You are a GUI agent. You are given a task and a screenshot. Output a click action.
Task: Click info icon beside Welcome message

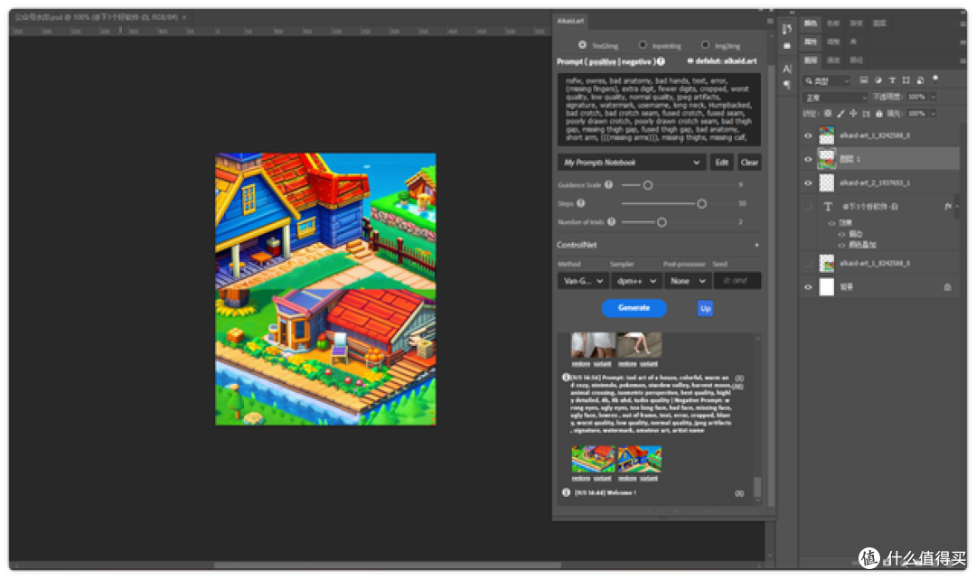click(x=566, y=492)
